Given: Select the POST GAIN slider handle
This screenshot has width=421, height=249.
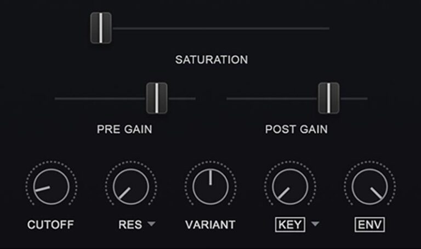Looking at the screenshot, I should (x=329, y=98).
